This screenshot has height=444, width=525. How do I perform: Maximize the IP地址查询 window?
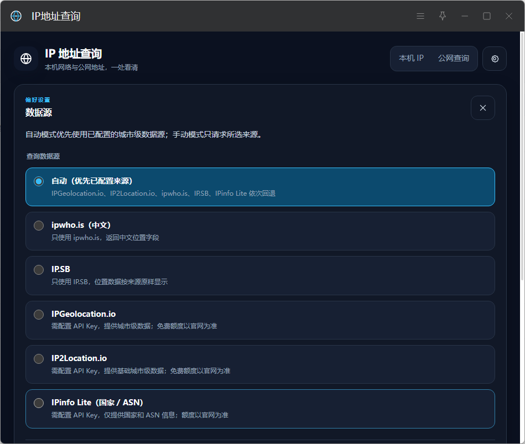[486, 16]
